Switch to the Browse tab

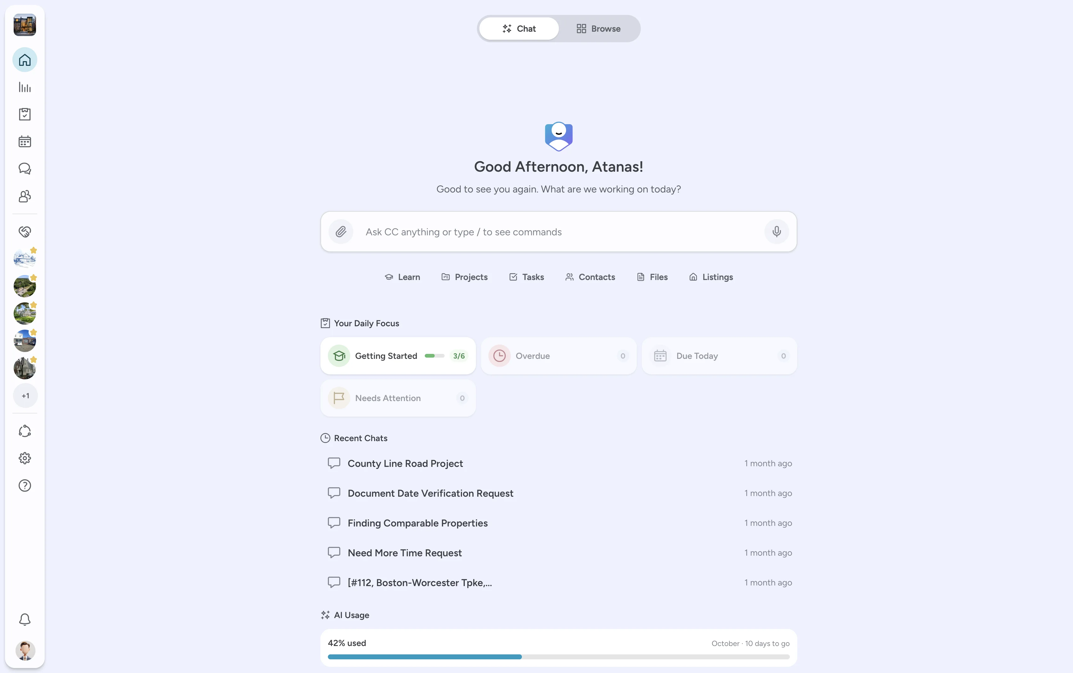(x=599, y=29)
